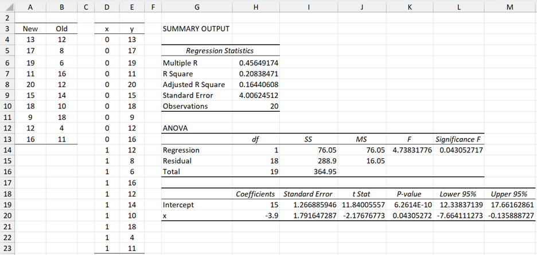Select the row 14 header

click(x=7, y=149)
